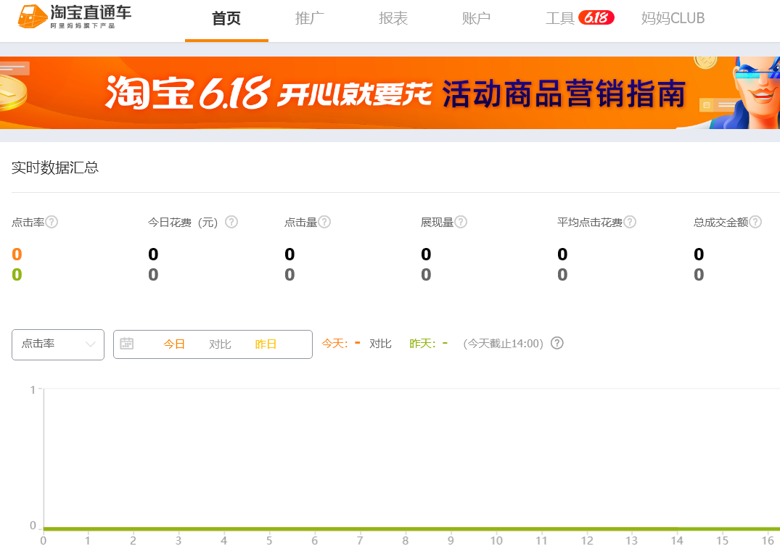Click the 平均点击花费 label
The height and width of the screenshot is (546, 780).
[589, 223]
